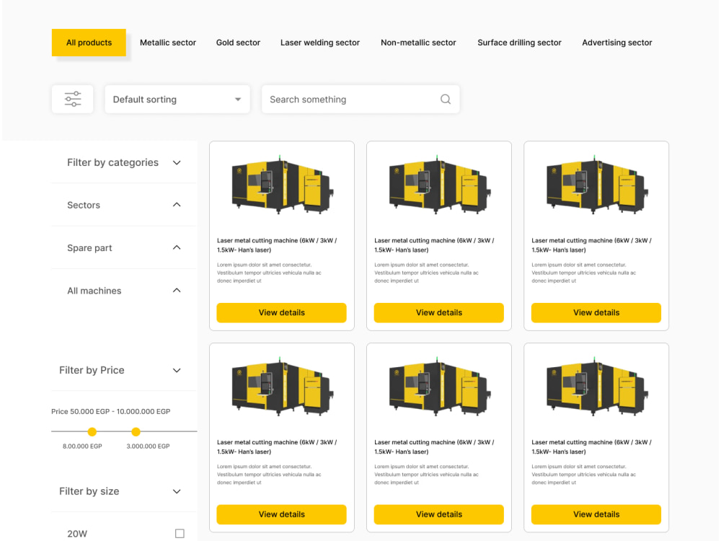
Task: Click the top-left product title text
Action: click(277, 245)
